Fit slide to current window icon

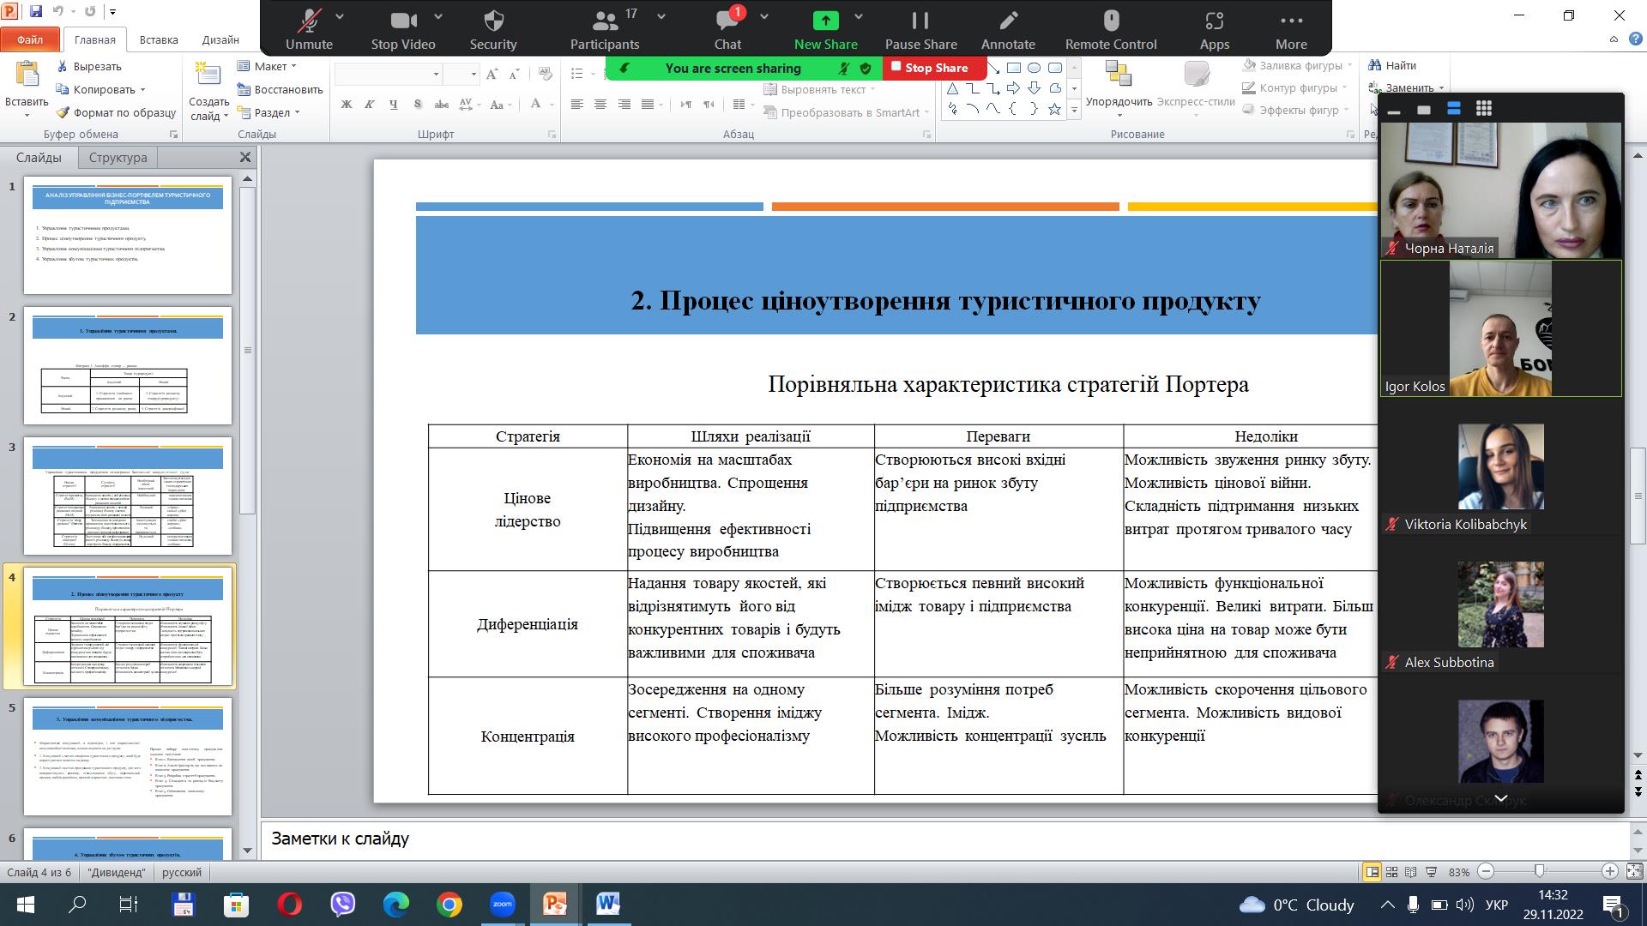point(1634,872)
